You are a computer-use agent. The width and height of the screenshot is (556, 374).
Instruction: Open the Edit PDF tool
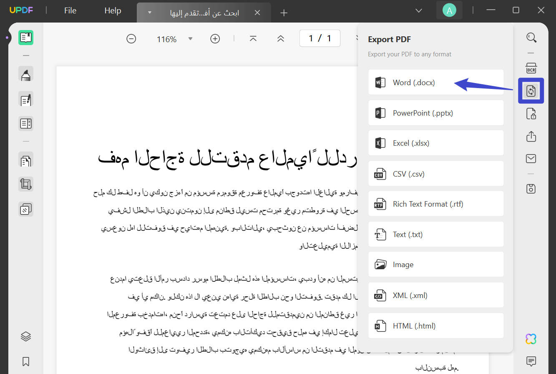[26, 99]
